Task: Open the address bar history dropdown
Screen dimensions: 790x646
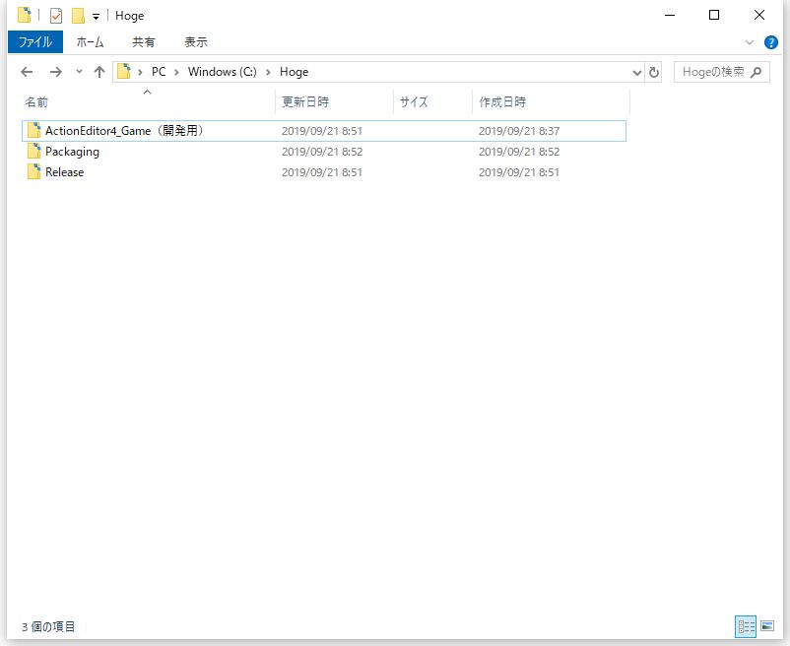Action: (x=637, y=73)
